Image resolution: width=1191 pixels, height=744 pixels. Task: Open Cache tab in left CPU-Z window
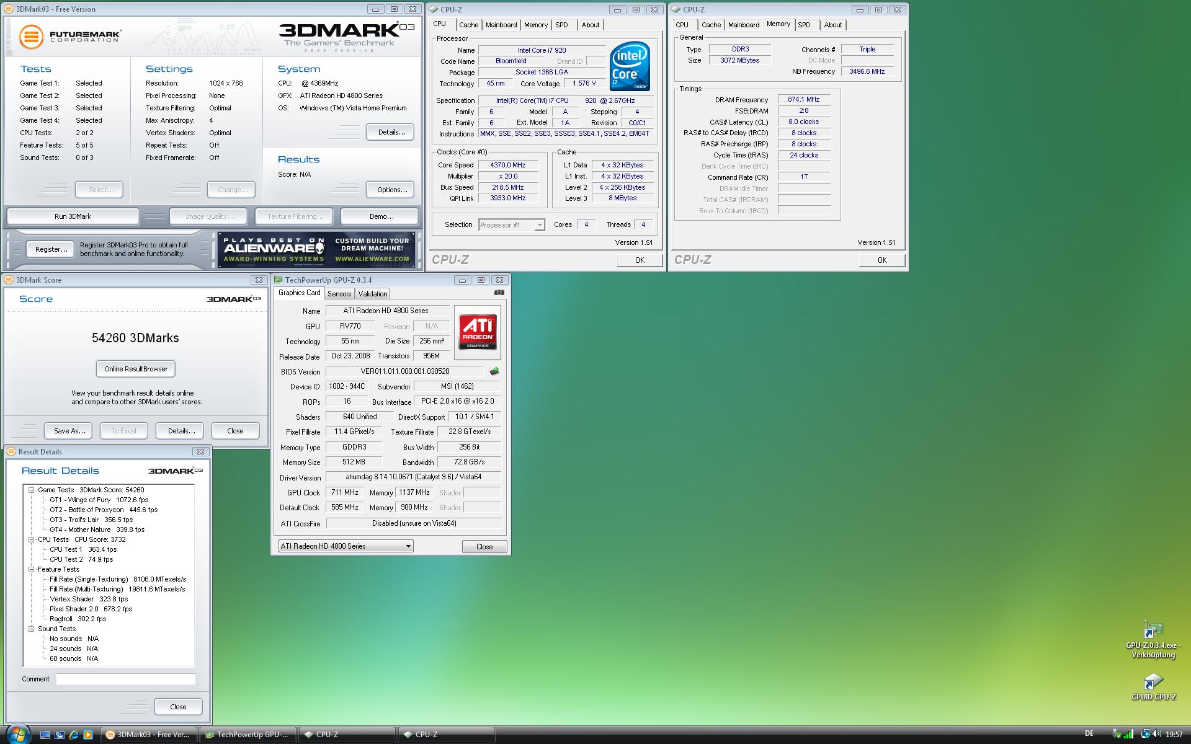click(x=468, y=25)
